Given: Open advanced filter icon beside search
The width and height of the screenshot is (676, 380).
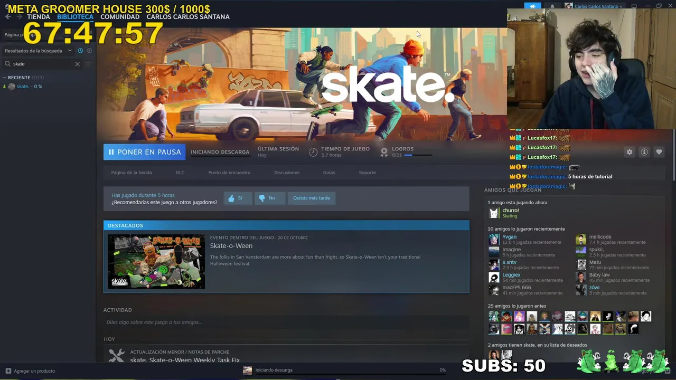Looking at the screenshot, I should click(x=88, y=64).
